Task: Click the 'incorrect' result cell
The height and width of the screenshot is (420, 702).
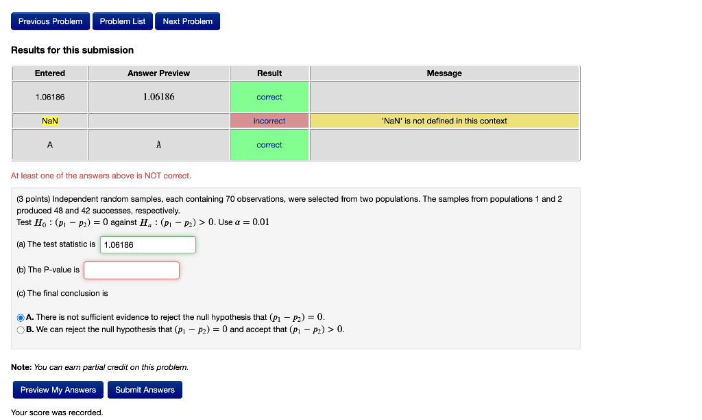Action: [x=269, y=121]
